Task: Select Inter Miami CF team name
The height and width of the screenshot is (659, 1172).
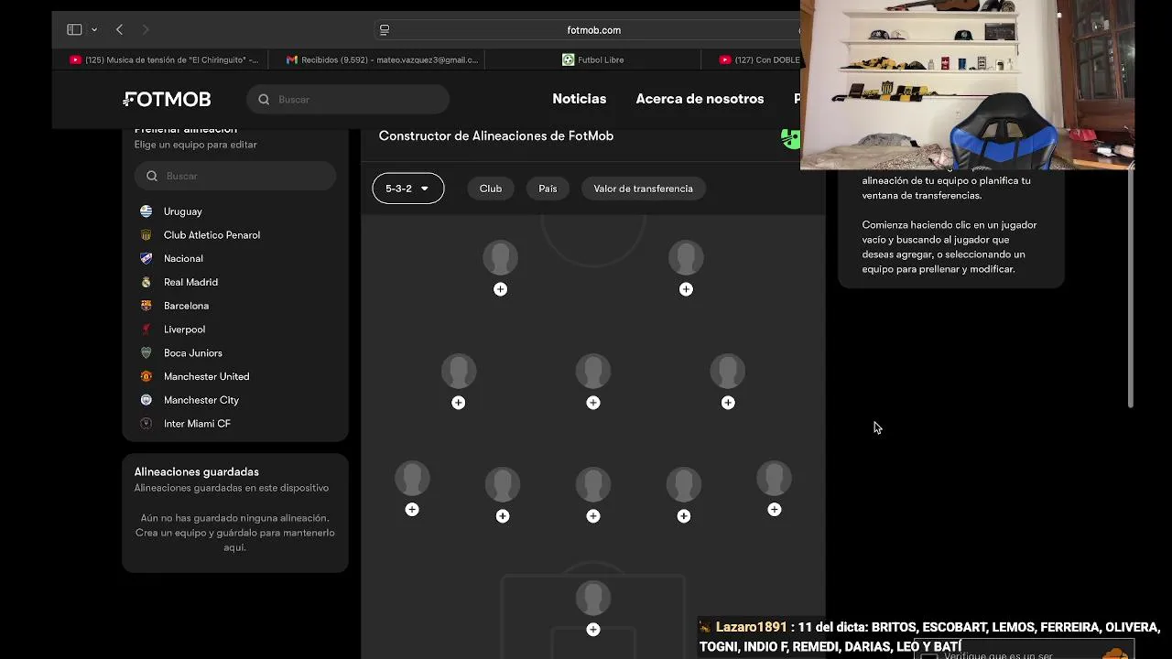Action: click(197, 424)
